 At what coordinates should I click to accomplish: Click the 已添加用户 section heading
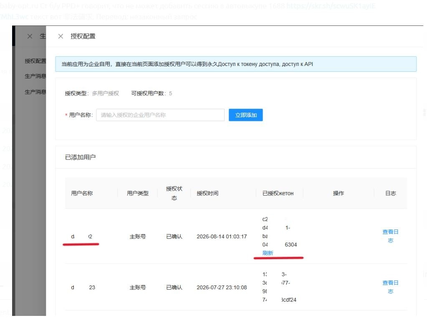point(80,157)
